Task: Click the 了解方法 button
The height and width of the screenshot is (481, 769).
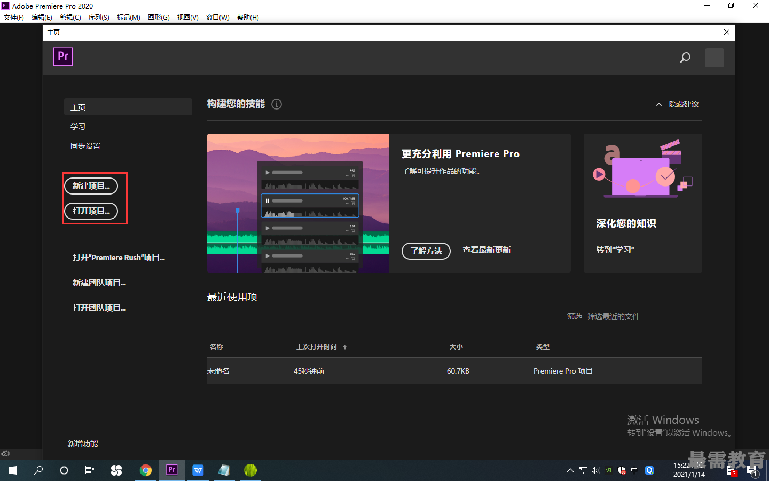Action: [426, 251]
